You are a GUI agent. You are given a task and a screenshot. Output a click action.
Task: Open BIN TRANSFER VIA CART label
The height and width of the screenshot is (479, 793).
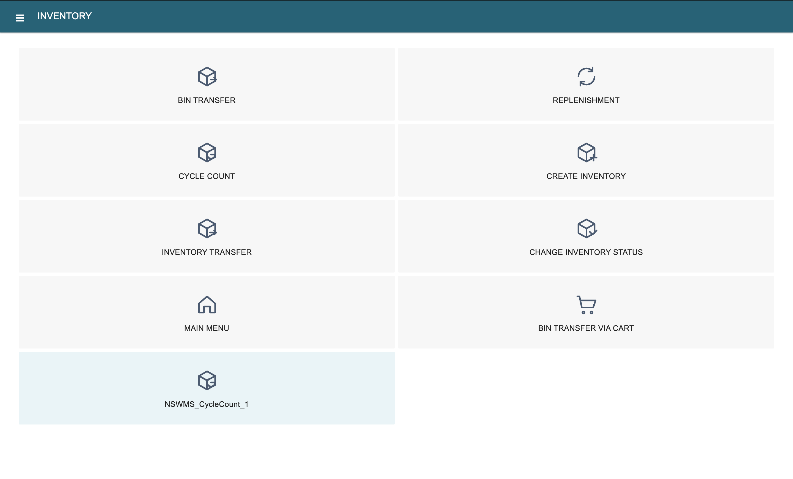(586, 328)
